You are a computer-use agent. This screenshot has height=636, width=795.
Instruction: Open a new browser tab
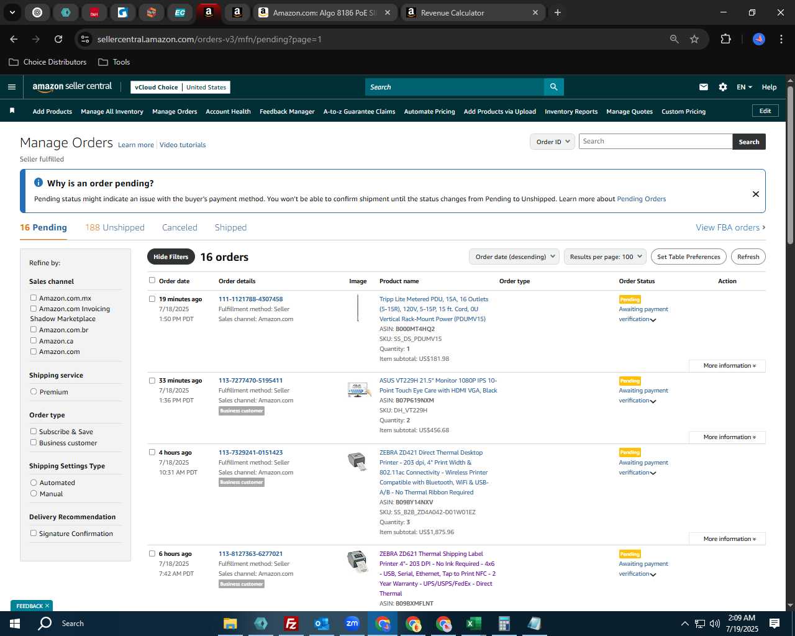click(x=558, y=12)
